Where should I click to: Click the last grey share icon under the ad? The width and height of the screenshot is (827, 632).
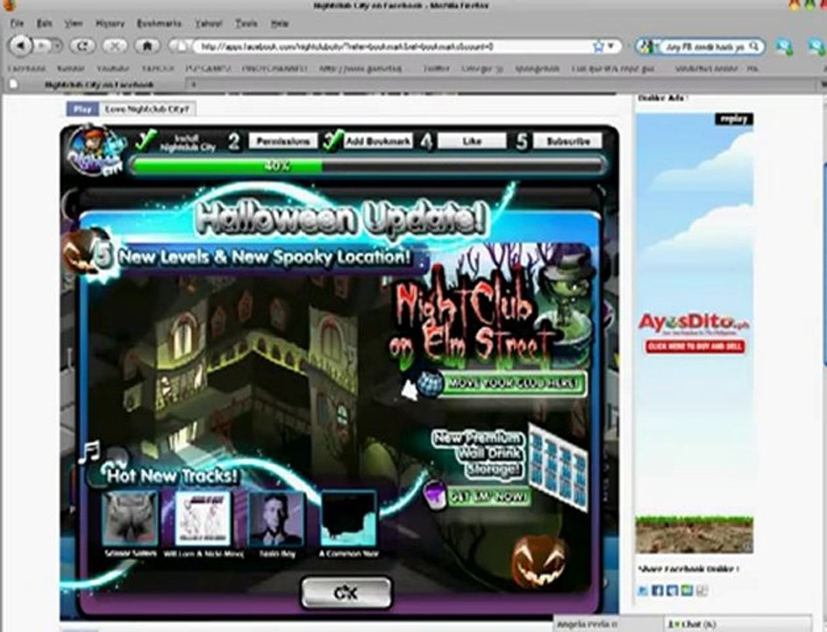702,590
